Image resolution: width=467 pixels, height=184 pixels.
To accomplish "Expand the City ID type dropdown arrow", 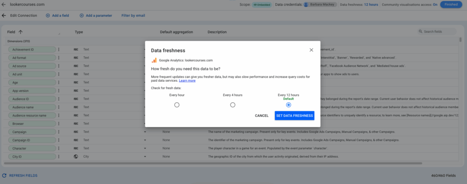I will pos(145,157).
